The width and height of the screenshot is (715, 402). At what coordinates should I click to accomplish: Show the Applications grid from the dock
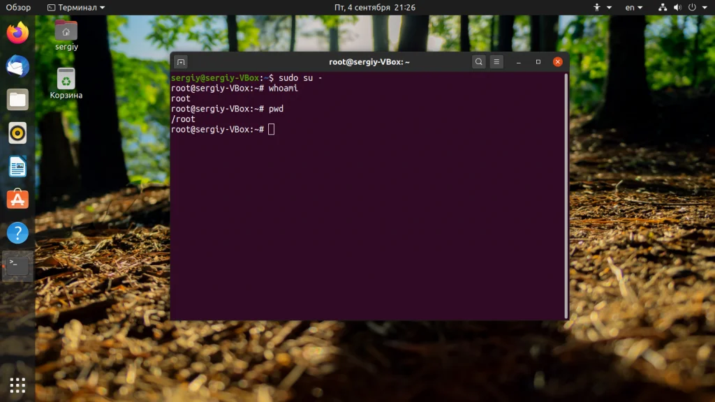[17, 385]
